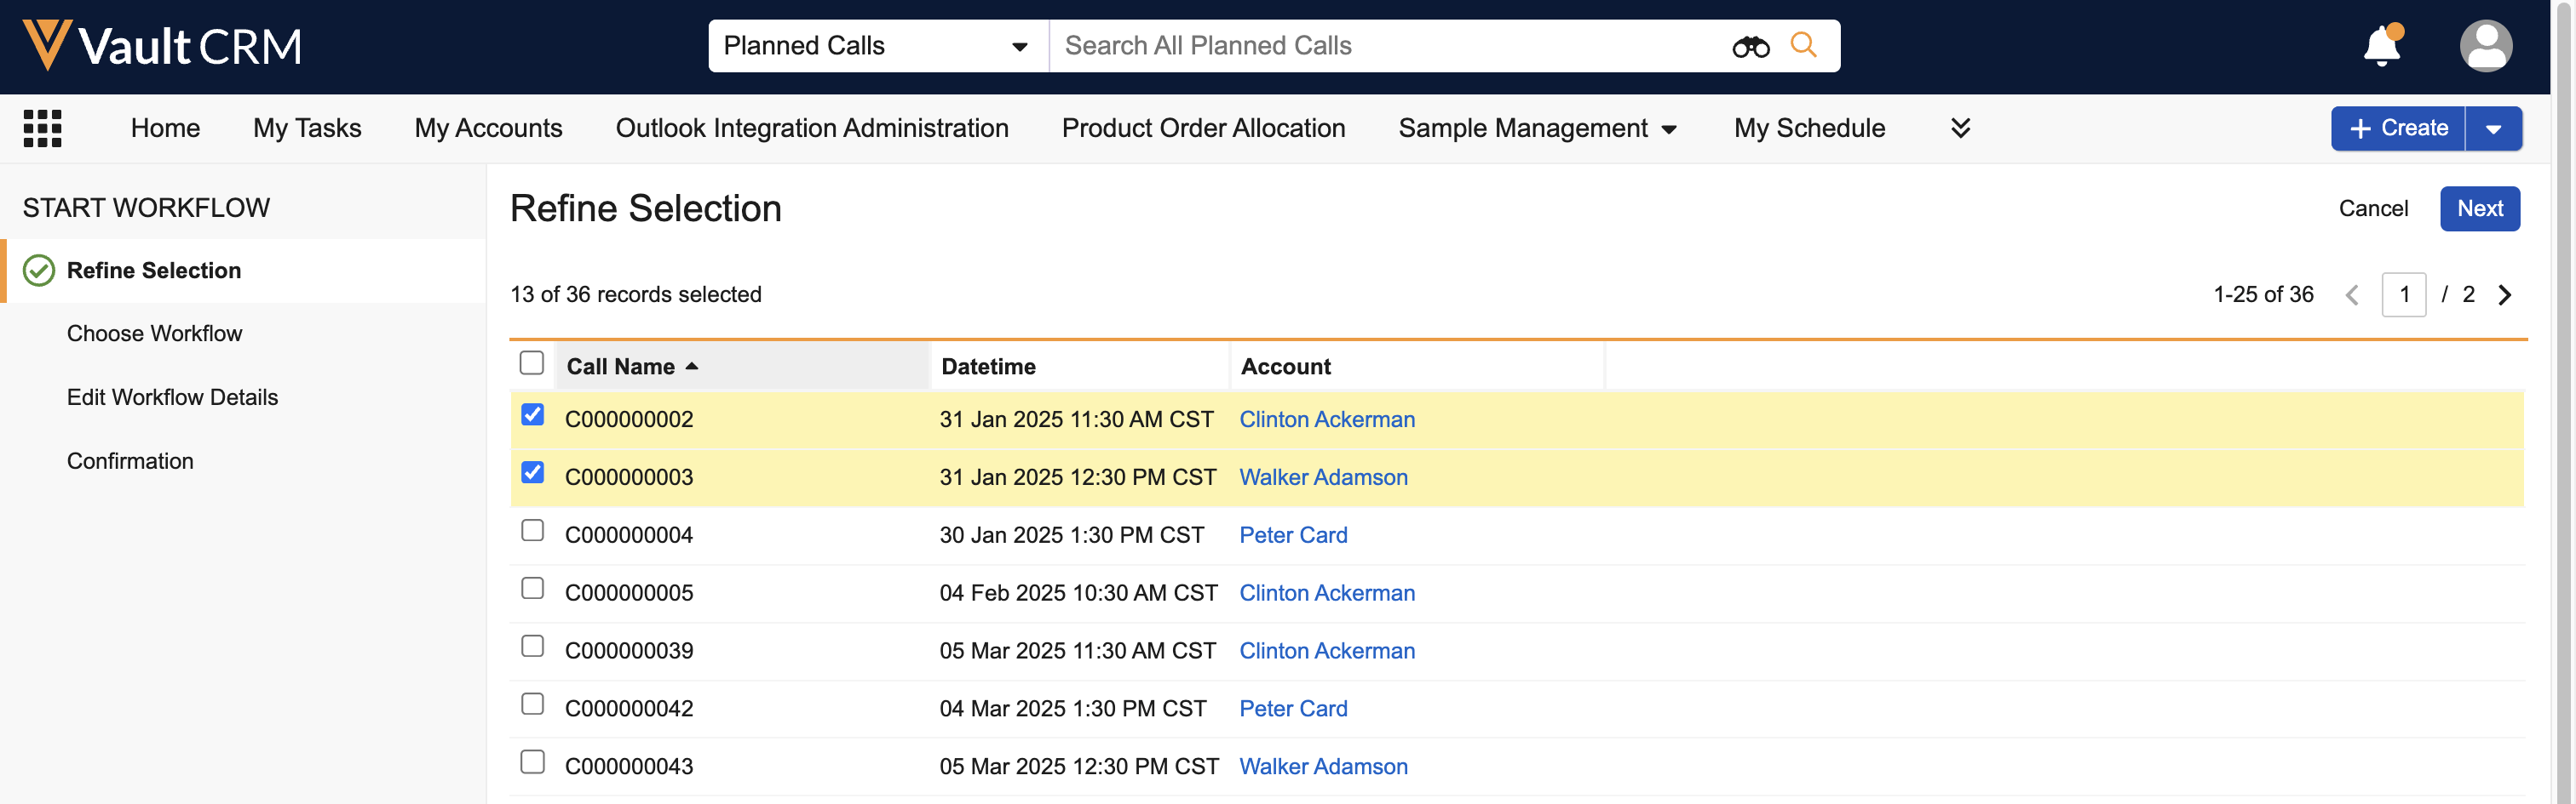Go to the My Accounts tab
Image resolution: width=2576 pixels, height=804 pixels.
click(x=488, y=128)
